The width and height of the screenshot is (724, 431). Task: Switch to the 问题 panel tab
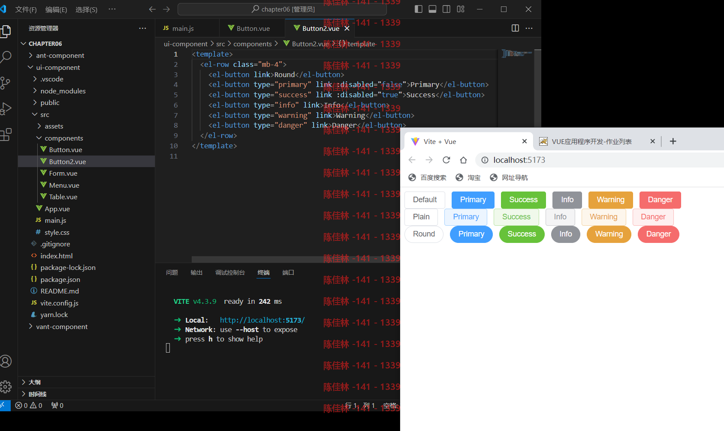point(172,272)
